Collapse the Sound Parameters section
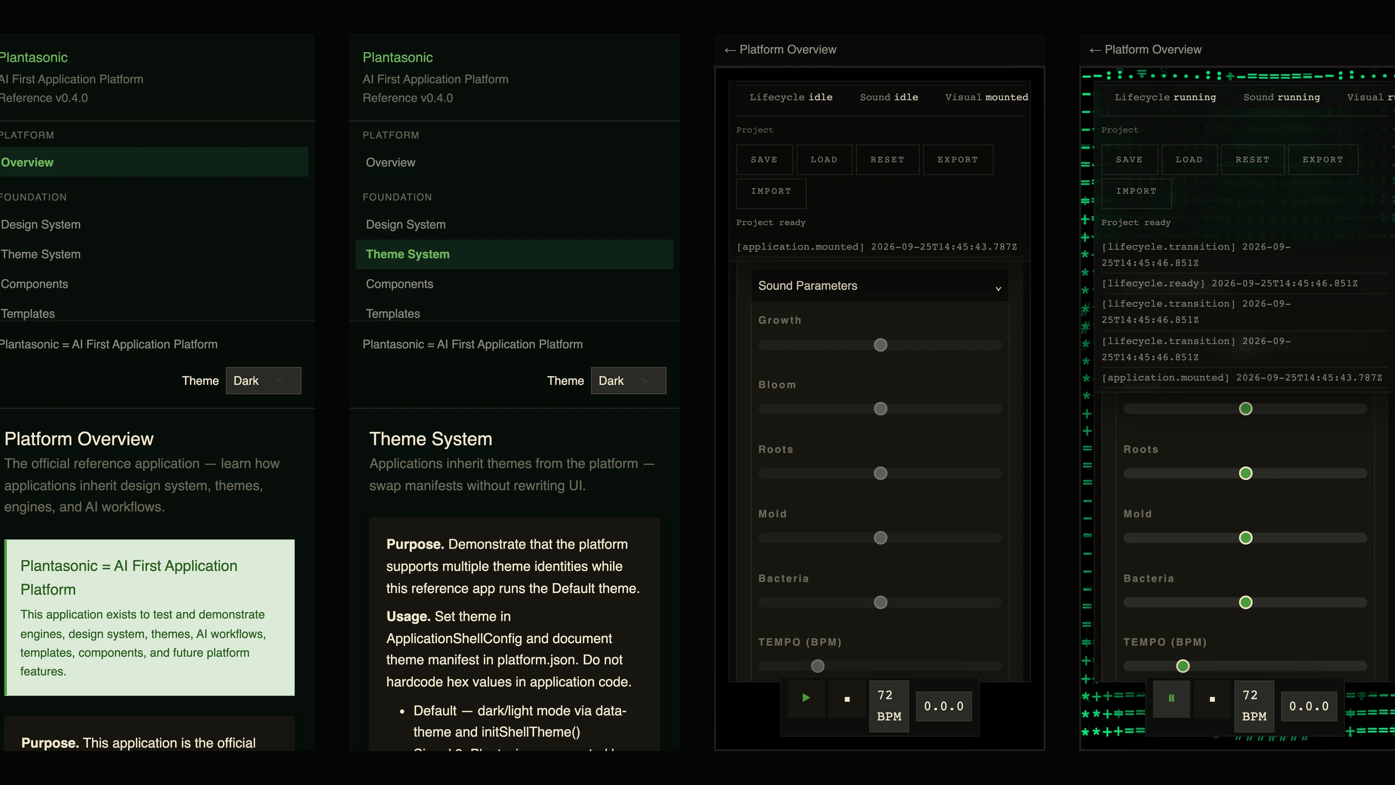The image size is (1395, 785). coord(880,286)
